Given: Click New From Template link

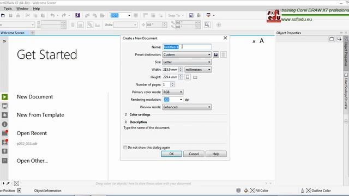Looking at the screenshot, I should pyautogui.click(x=40, y=115).
